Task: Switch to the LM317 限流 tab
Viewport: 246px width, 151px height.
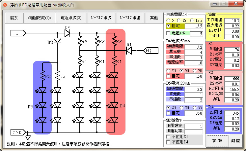Action: [x=101, y=17]
